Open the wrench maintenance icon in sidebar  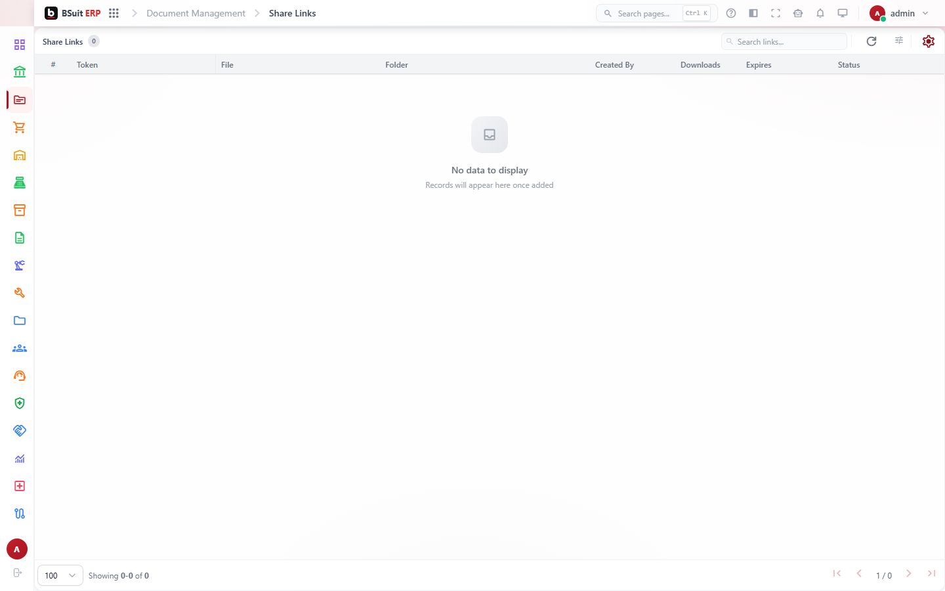pos(20,293)
